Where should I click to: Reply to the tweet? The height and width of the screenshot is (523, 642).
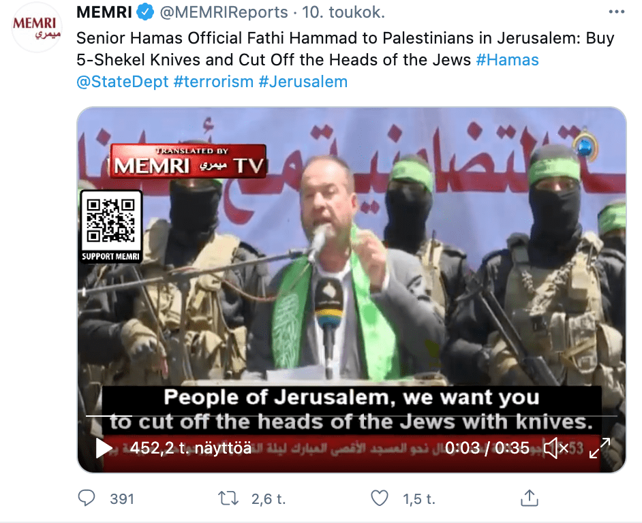point(87,498)
